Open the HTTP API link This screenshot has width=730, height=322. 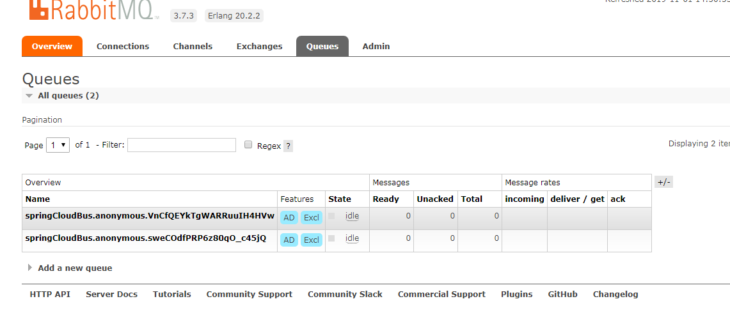click(x=50, y=294)
